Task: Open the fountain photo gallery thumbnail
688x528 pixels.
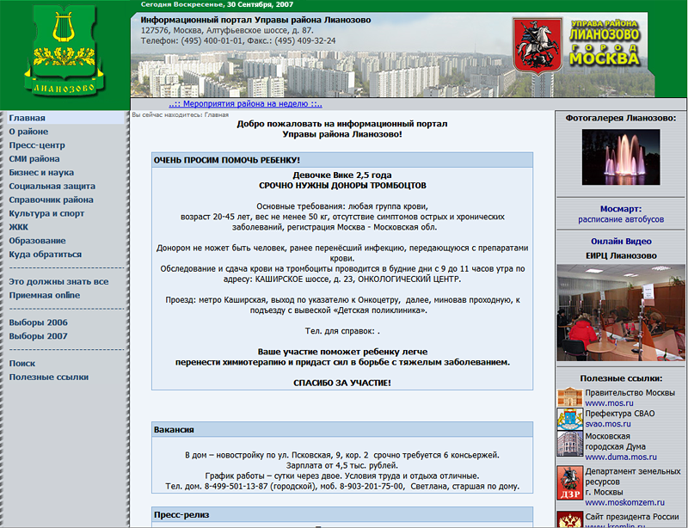Action: pyautogui.click(x=621, y=157)
